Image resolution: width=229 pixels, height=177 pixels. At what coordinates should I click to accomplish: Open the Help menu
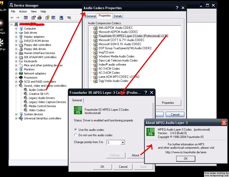point(43,11)
